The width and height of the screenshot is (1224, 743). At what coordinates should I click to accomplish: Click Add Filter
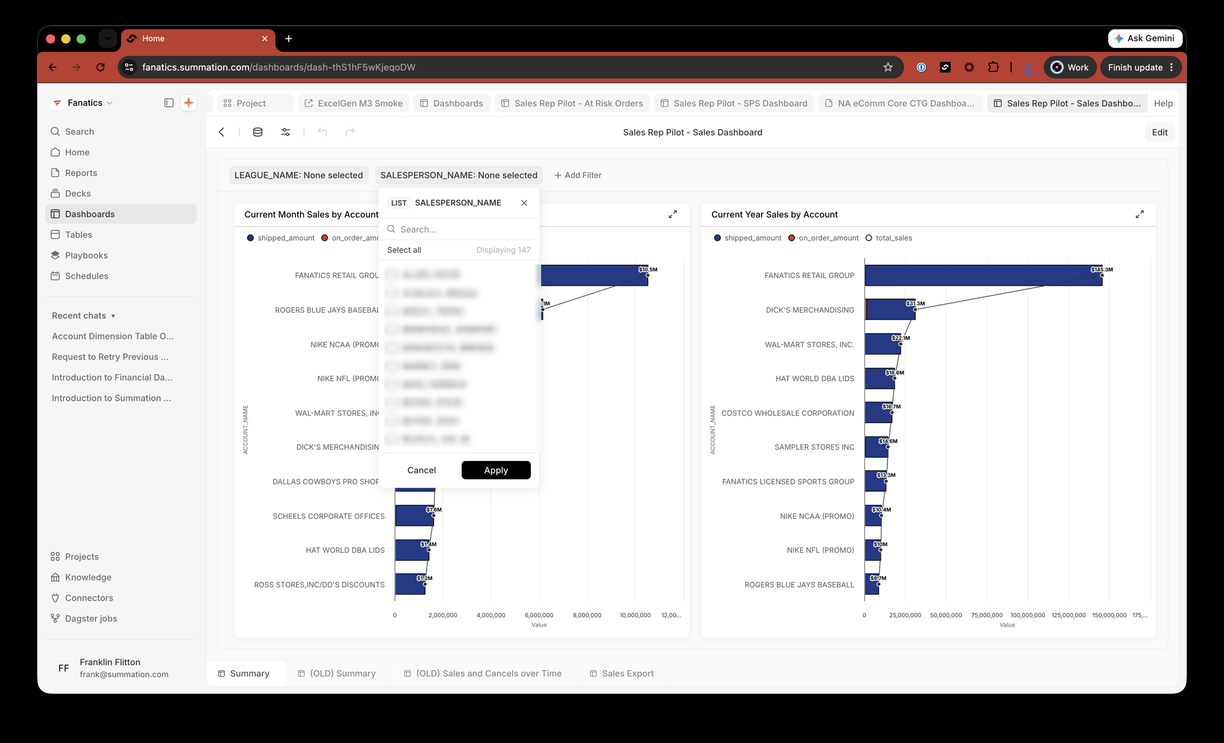pos(578,175)
